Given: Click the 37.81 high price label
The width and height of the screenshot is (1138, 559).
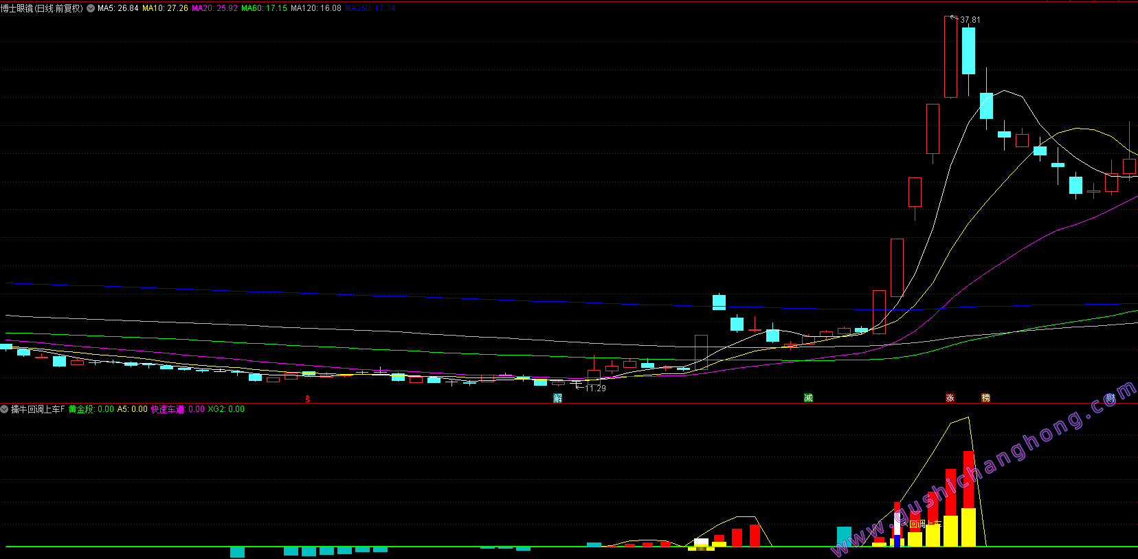Looking at the screenshot, I should pyautogui.click(x=970, y=20).
